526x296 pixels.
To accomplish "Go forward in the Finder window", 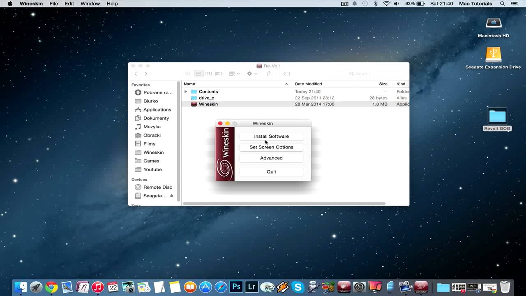I will (146, 74).
